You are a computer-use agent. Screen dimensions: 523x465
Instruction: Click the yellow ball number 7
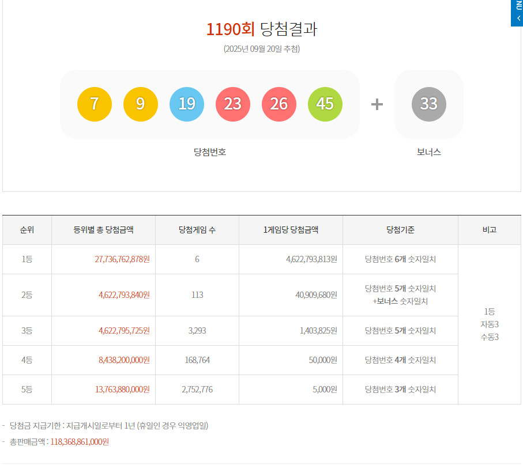pos(95,104)
